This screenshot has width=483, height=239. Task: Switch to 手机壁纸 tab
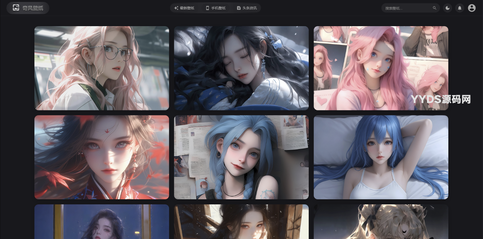(218, 8)
